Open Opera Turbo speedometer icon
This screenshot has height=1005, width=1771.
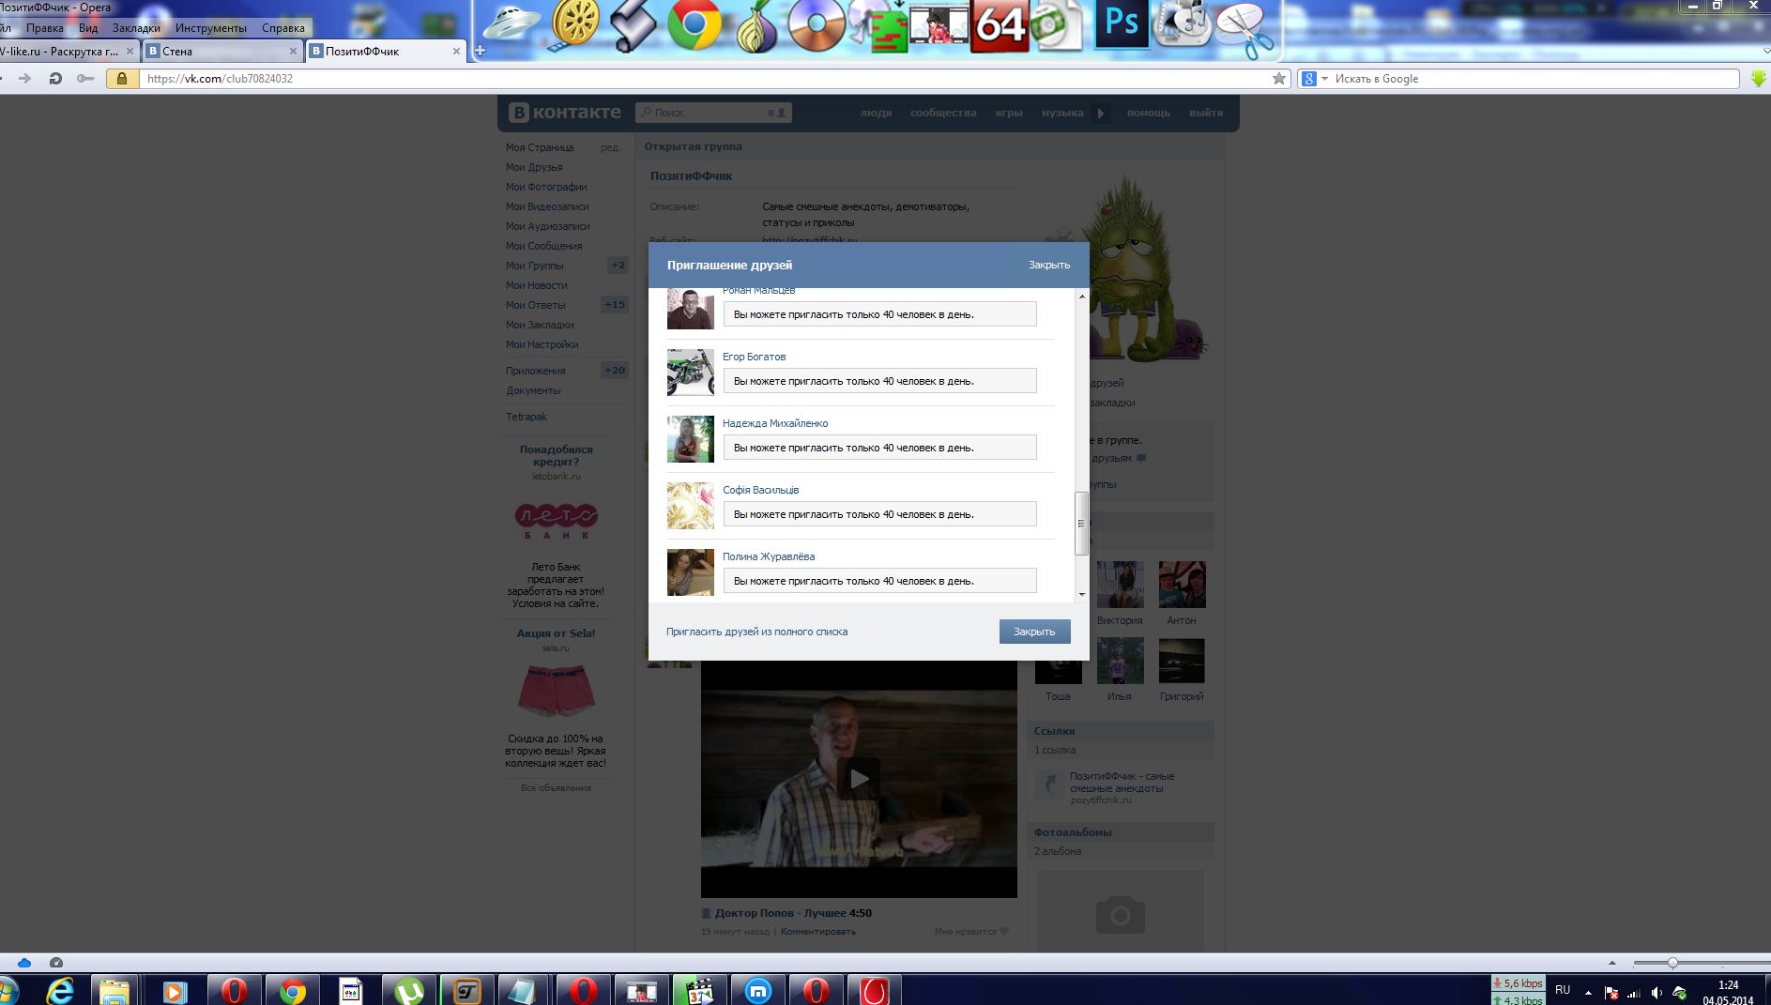point(56,963)
